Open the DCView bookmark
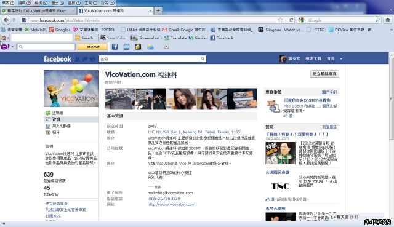This screenshot has width=394, height=227. [352, 30]
